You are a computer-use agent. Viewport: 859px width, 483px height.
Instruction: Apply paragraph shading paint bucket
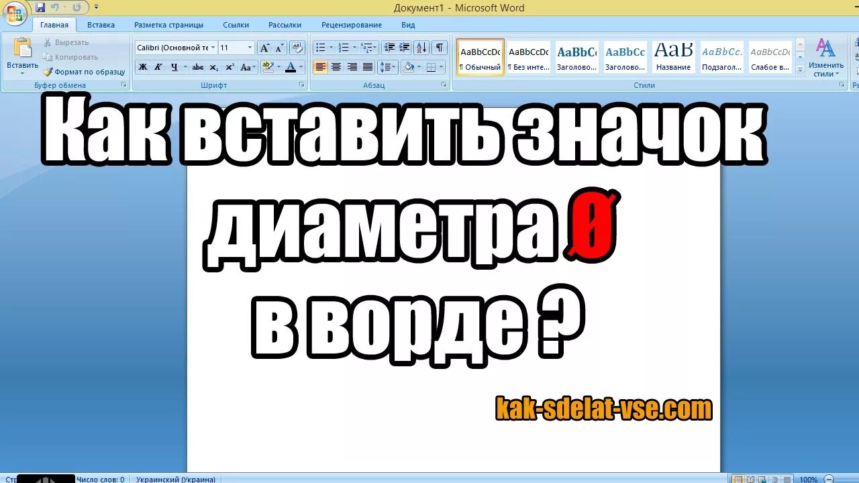407,67
